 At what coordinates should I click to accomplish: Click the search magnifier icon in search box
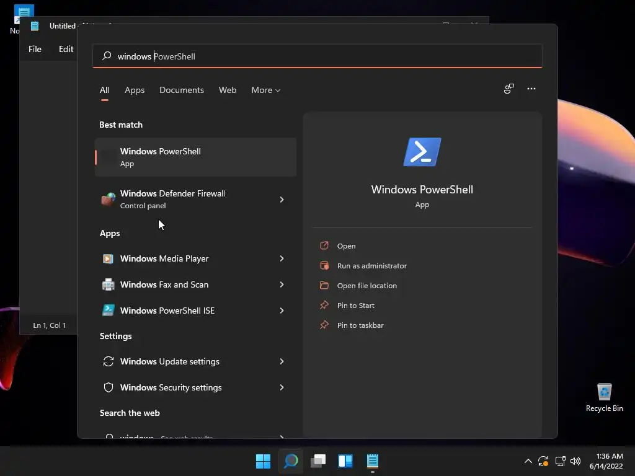tap(107, 56)
